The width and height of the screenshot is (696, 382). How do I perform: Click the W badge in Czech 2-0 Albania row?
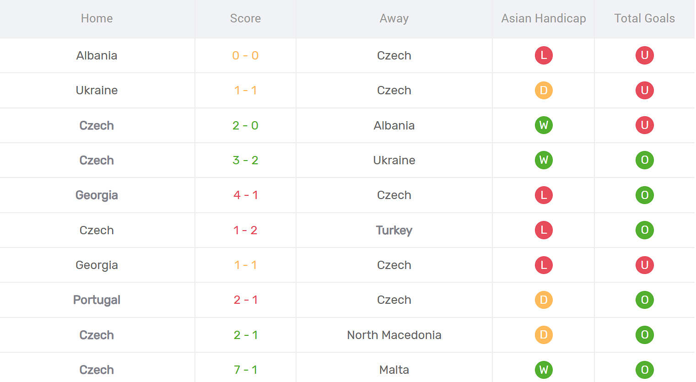[x=544, y=125]
